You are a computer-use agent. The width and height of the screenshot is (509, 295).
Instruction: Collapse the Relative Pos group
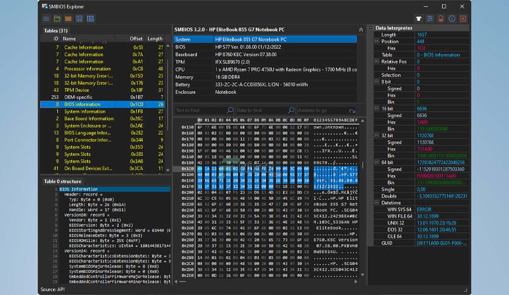point(377,62)
